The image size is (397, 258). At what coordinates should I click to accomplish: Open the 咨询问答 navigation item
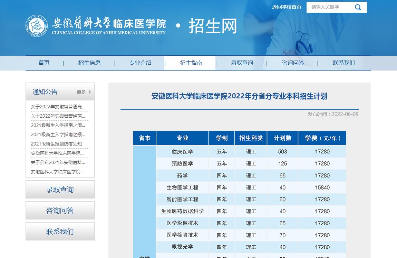pyautogui.click(x=293, y=63)
